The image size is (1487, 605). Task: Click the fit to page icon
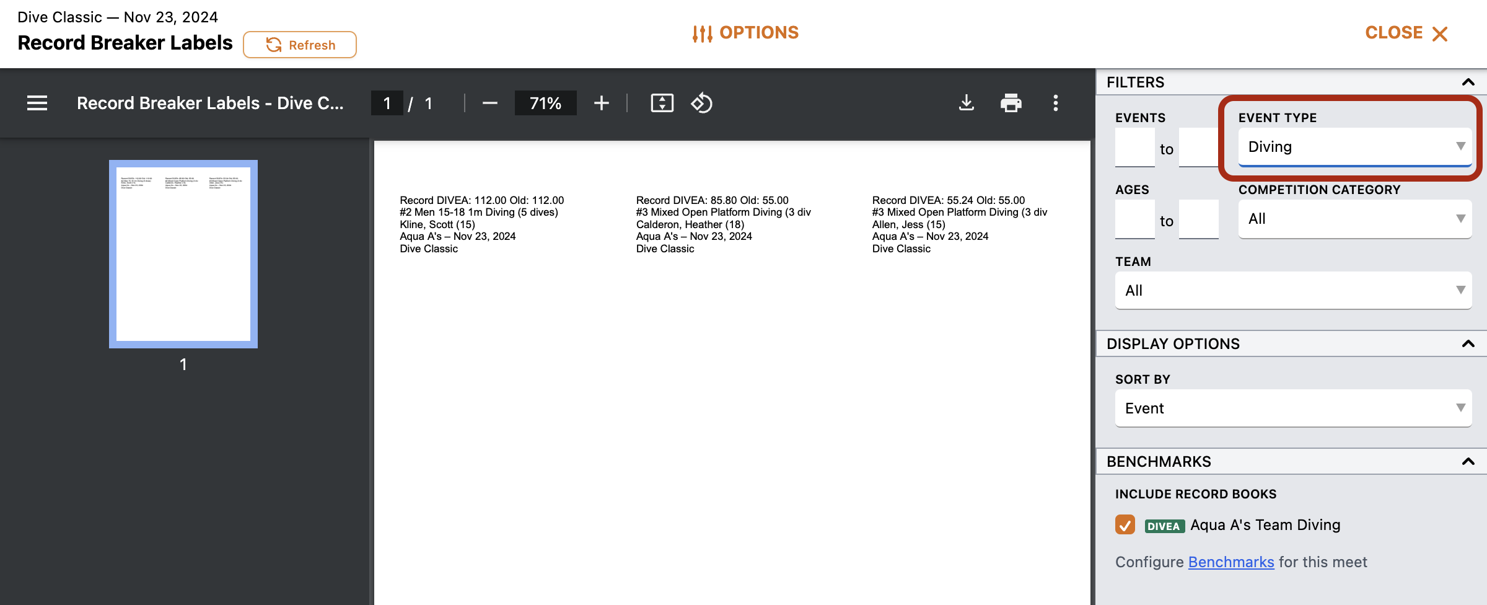tap(662, 103)
